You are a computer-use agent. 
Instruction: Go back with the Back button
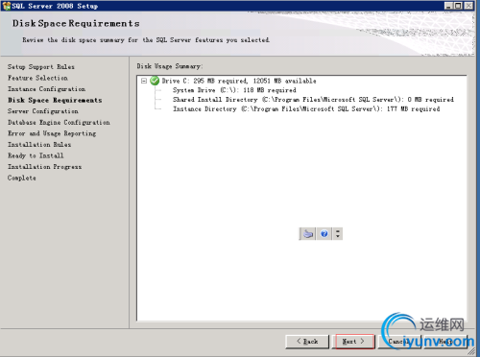point(307,342)
